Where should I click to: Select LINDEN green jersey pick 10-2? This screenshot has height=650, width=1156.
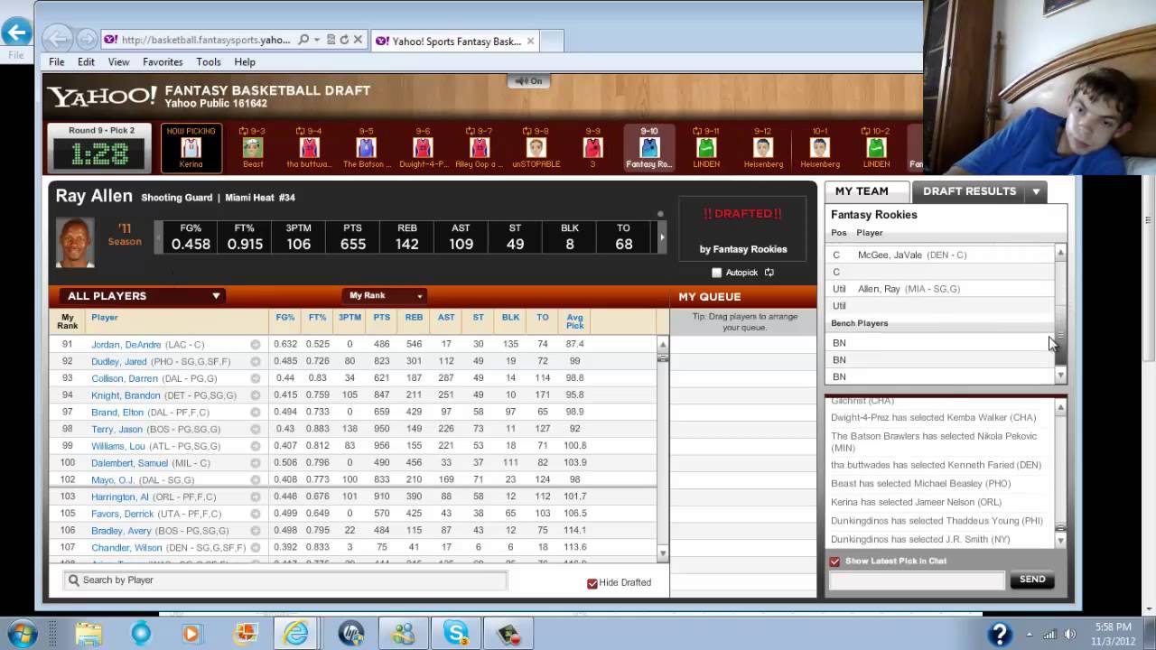[x=876, y=147]
